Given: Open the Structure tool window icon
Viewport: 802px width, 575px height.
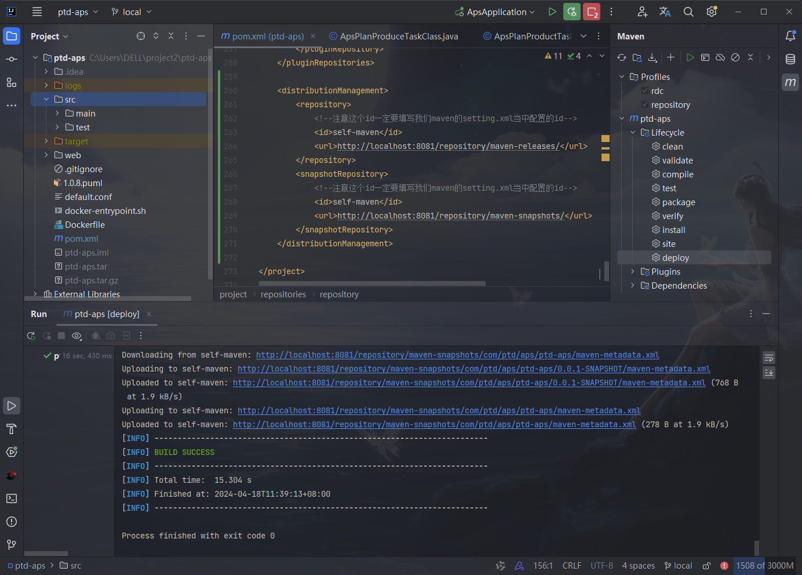Looking at the screenshot, I should click(12, 82).
